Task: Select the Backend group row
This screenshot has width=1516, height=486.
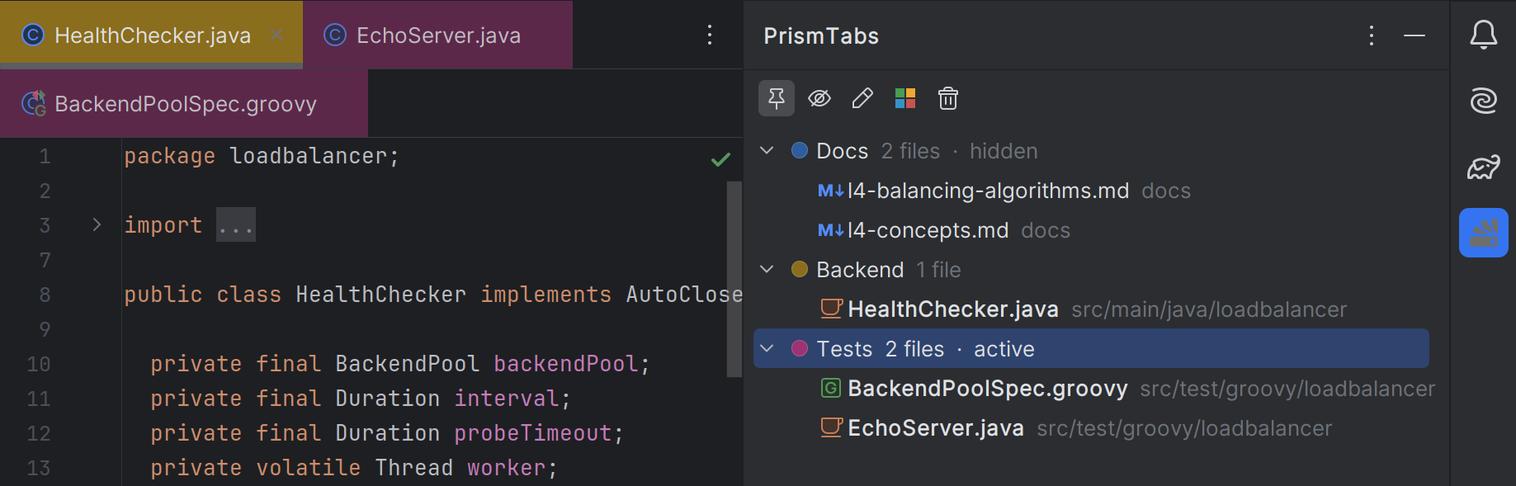Action: 1091,270
